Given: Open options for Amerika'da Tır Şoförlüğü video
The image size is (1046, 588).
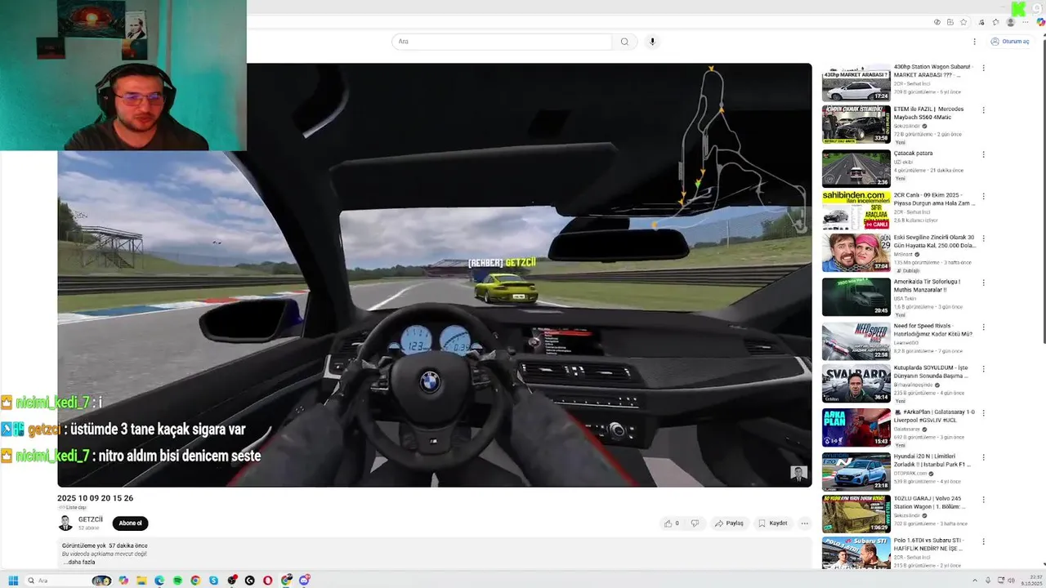Looking at the screenshot, I should (983, 283).
